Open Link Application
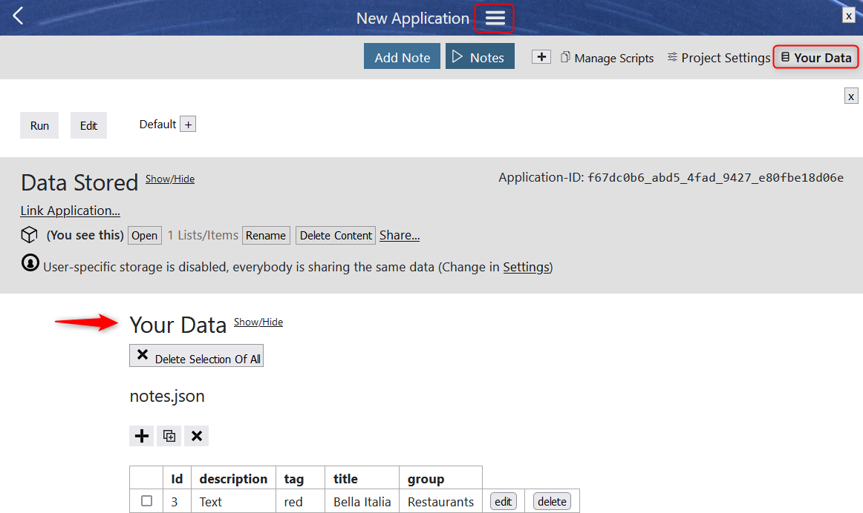 coord(70,211)
